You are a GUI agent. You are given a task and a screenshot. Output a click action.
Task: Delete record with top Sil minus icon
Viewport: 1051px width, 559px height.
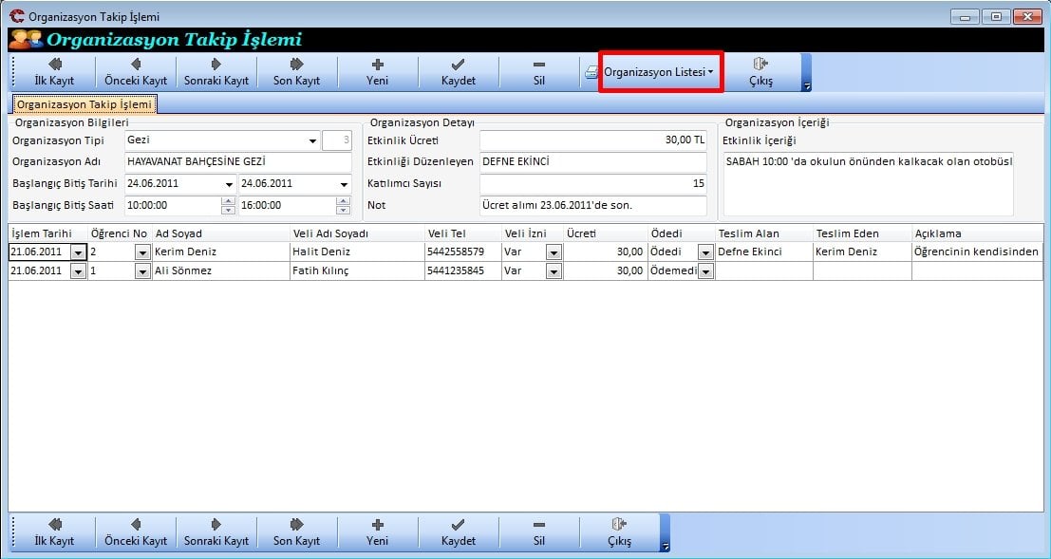(538, 65)
